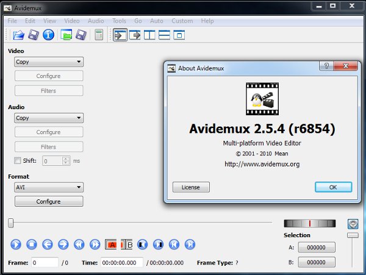Open the Video menu
Image resolution: width=366 pixels, height=275 pixels.
point(72,21)
